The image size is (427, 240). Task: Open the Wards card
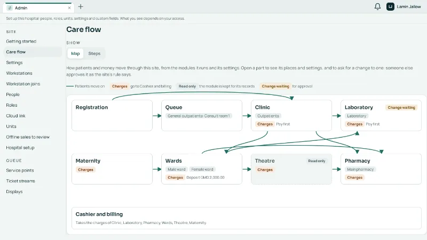[x=202, y=169]
